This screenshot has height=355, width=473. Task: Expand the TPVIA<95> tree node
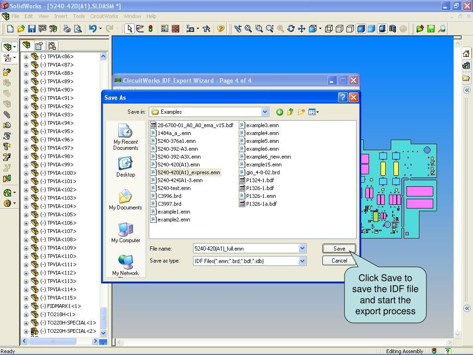pyautogui.click(x=26, y=132)
